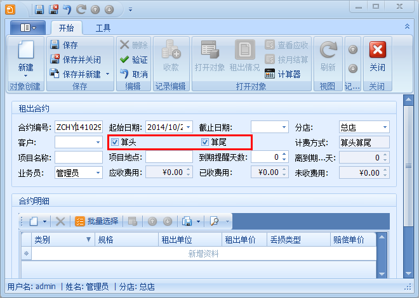This screenshot has width=419, height=298.
Task: Switch to the 开始 ribbon tab
Action: [x=66, y=28]
